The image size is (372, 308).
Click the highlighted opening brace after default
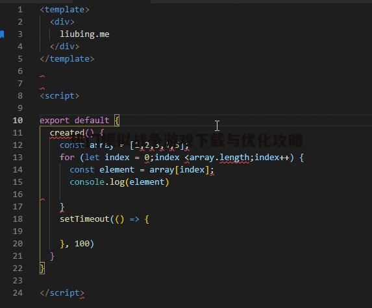117,121
